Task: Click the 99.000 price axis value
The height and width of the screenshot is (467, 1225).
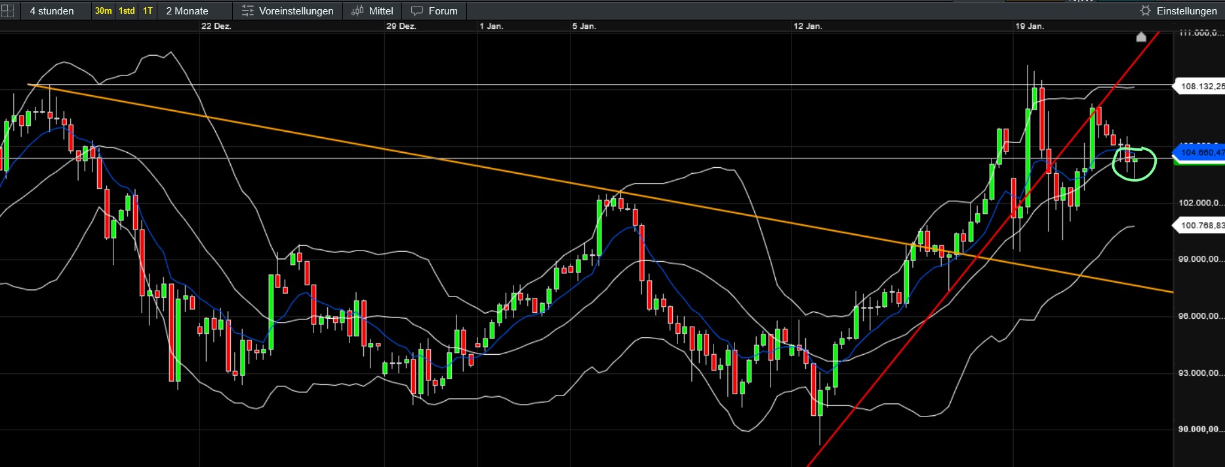Action: (1201, 259)
